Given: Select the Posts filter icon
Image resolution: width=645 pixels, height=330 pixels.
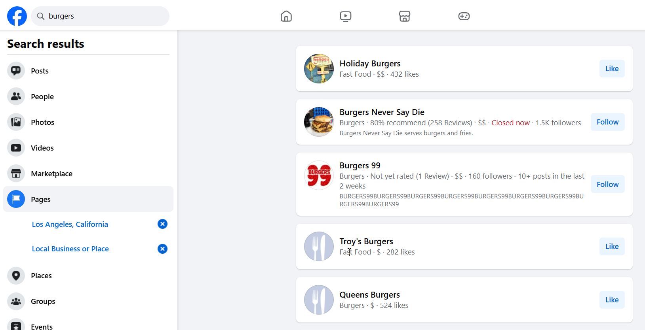Looking at the screenshot, I should [16, 71].
